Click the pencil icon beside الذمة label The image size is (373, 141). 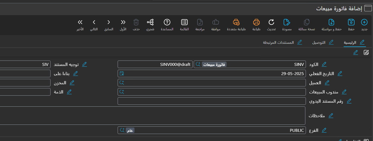click(x=69, y=92)
